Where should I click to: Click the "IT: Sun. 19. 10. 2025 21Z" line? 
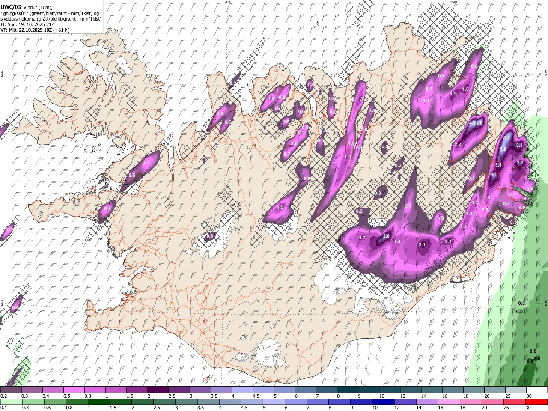pos(27,24)
